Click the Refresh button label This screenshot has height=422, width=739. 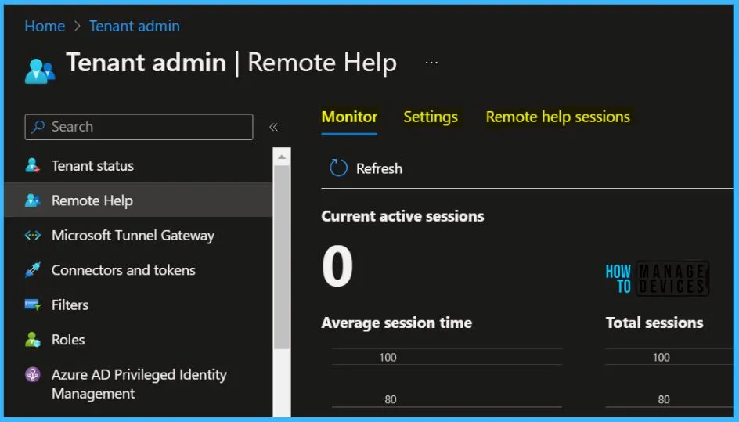pyautogui.click(x=379, y=168)
